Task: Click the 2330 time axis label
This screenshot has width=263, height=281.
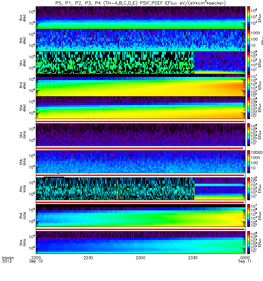Action: [193, 258]
